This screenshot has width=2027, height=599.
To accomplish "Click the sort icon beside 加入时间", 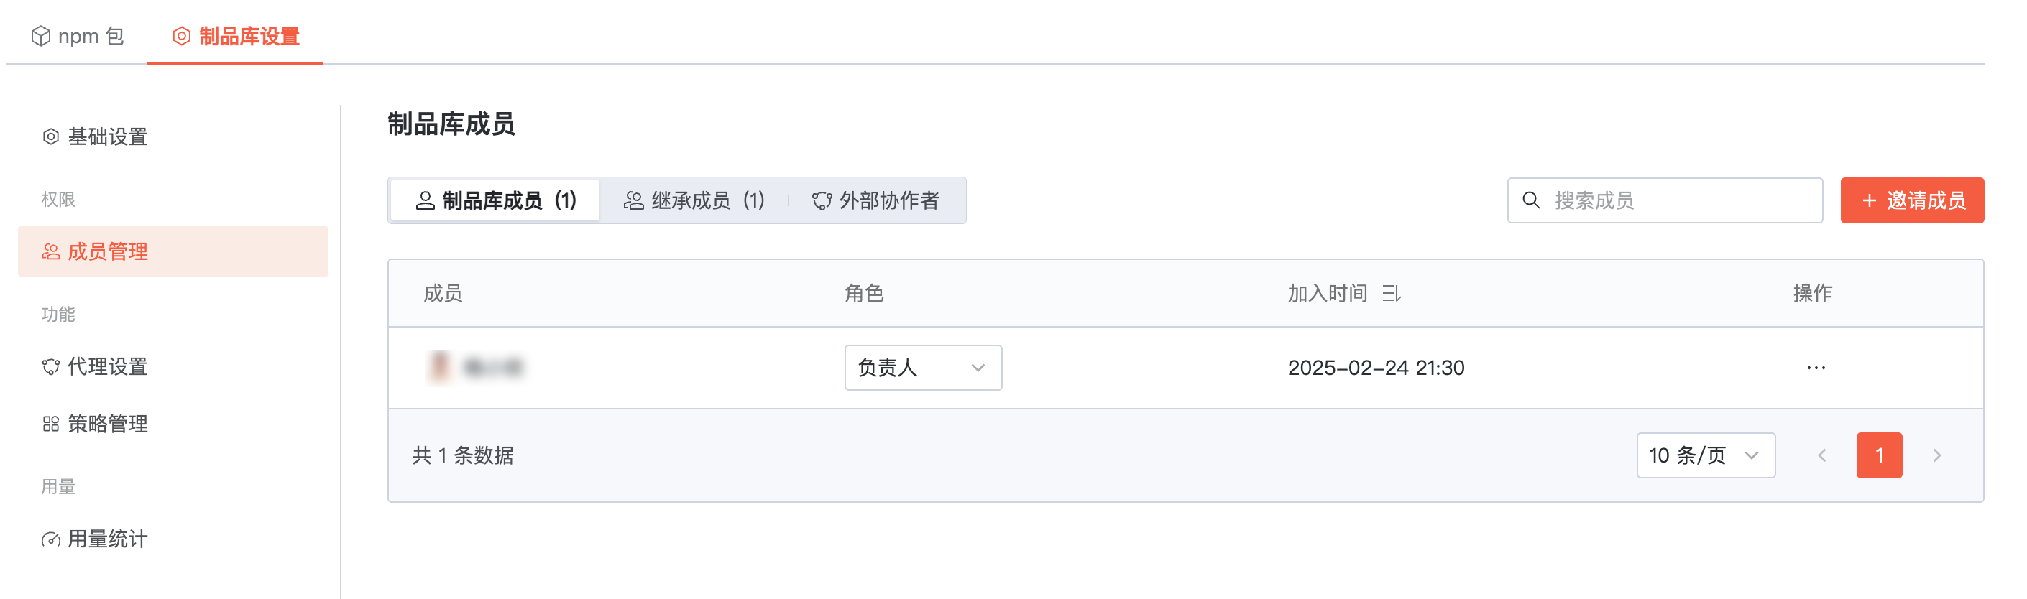I will (1390, 294).
